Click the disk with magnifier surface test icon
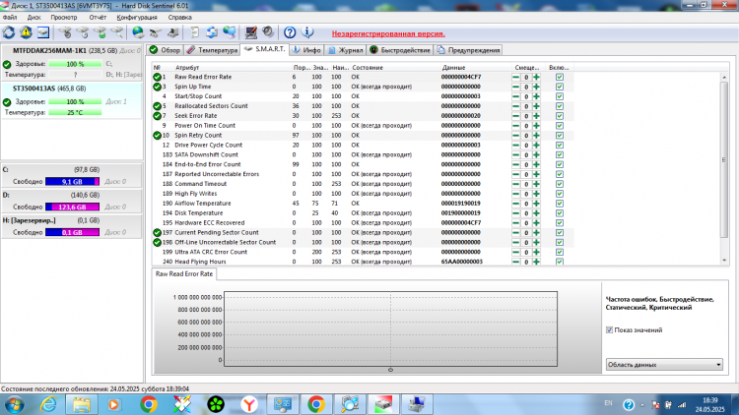 (x=117, y=32)
